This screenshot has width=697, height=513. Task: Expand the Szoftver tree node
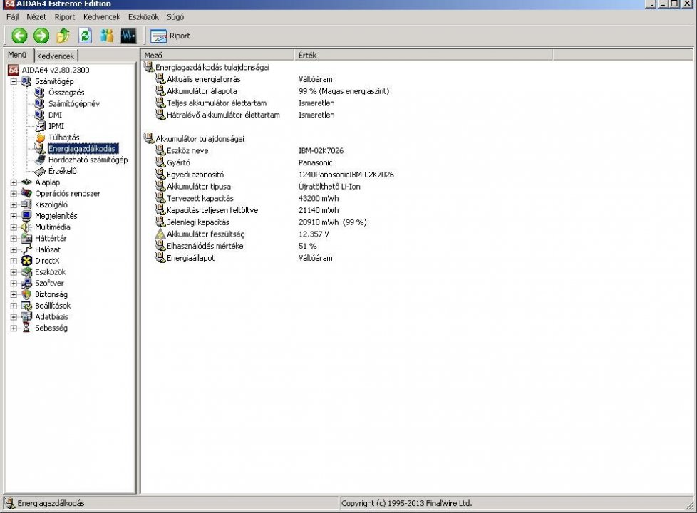click(14, 283)
